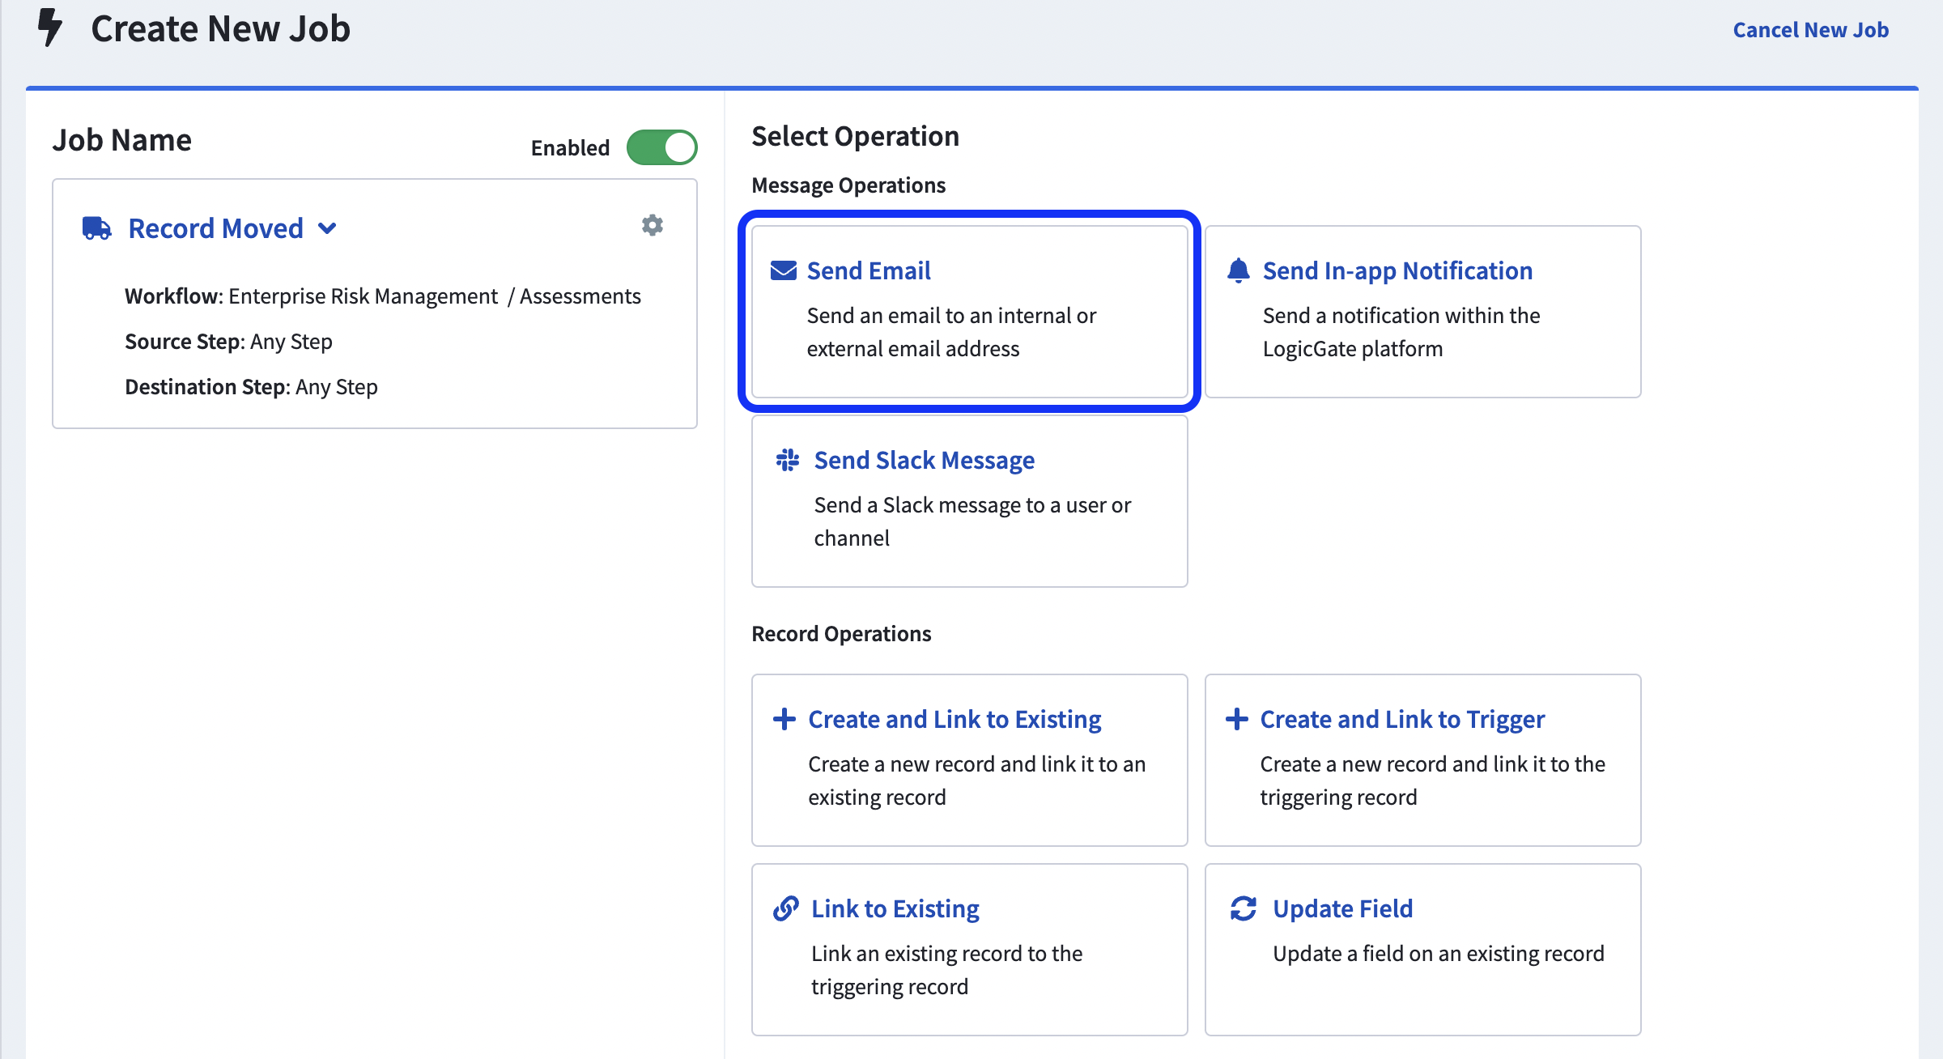
Task: Click the plus icon for Create and Link to Existing
Action: (784, 719)
